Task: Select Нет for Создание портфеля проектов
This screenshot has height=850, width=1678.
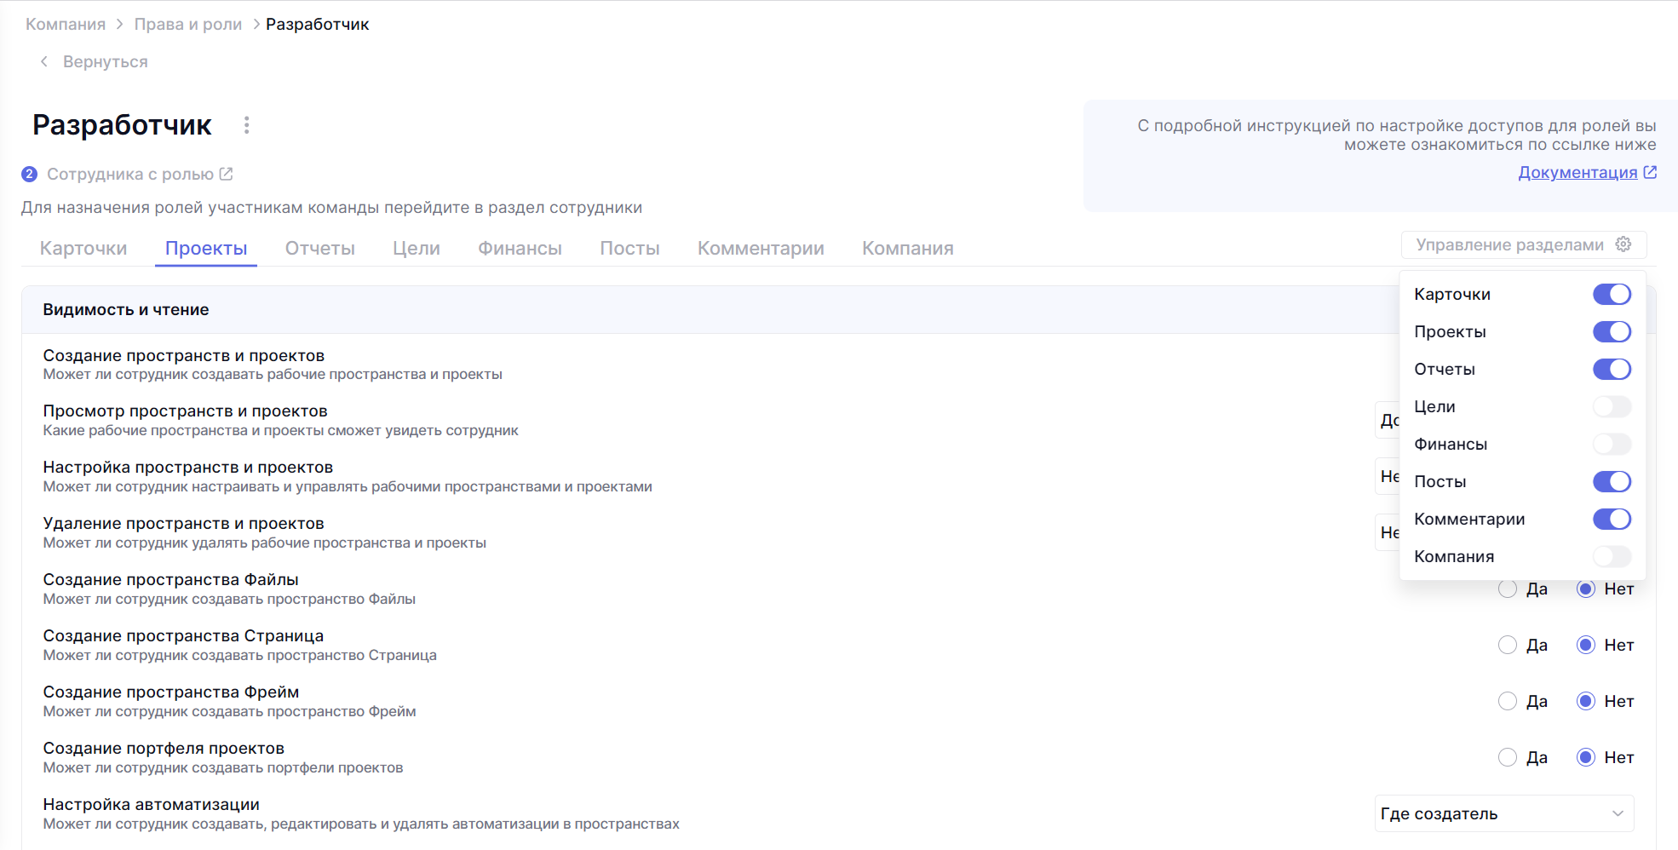Action: [1585, 757]
